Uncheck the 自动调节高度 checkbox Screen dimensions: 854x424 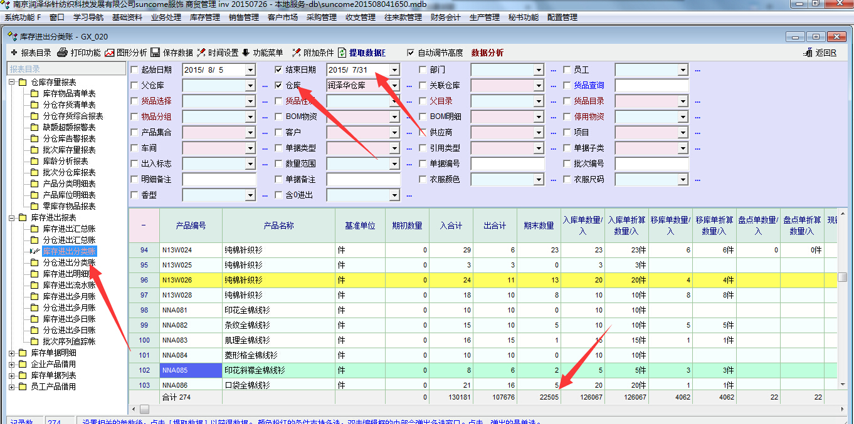[411, 53]
